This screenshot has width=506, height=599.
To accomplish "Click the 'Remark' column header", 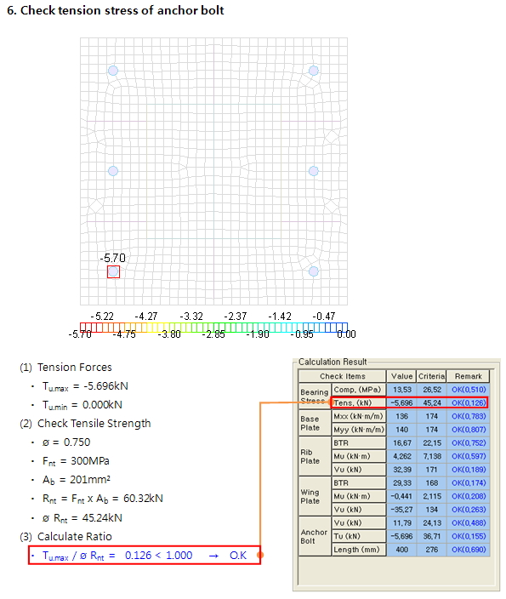I will (x=469, y=376).
